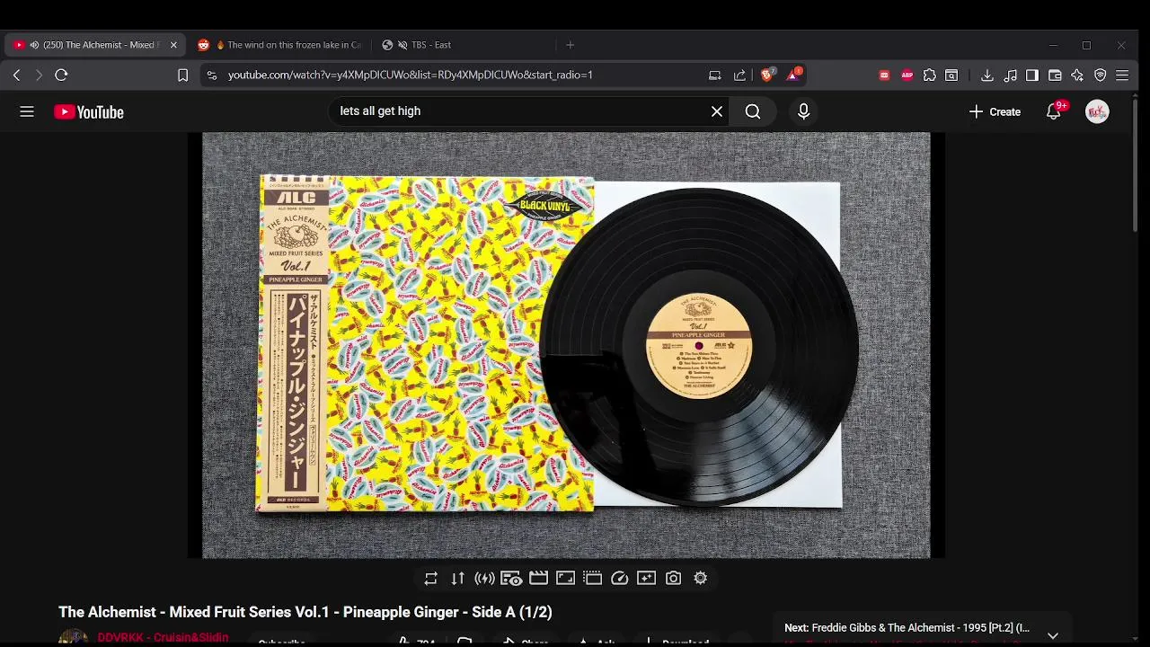The height and width of the screenshot is (647, 1150).
Task: Open the media control music note
Action: [x=1010, y=75]
